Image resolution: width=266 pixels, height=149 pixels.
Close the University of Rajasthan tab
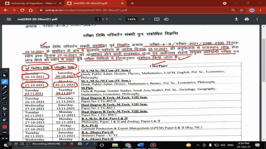[60, 3]
